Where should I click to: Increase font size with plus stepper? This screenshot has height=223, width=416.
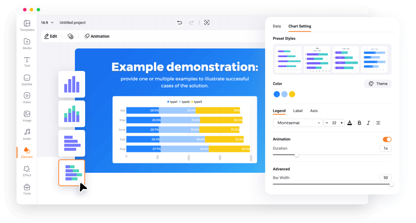pos(341,123)
